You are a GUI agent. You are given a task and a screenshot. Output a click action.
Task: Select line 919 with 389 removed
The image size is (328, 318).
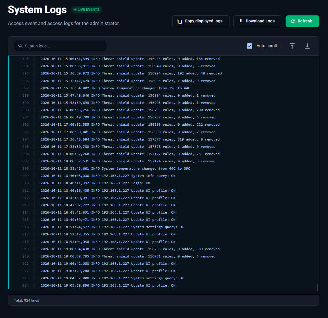tap(164, 249)
